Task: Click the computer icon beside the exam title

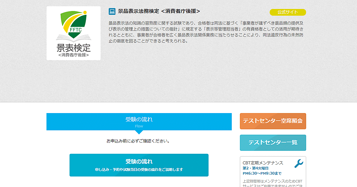Action: (x=112, y=12)
